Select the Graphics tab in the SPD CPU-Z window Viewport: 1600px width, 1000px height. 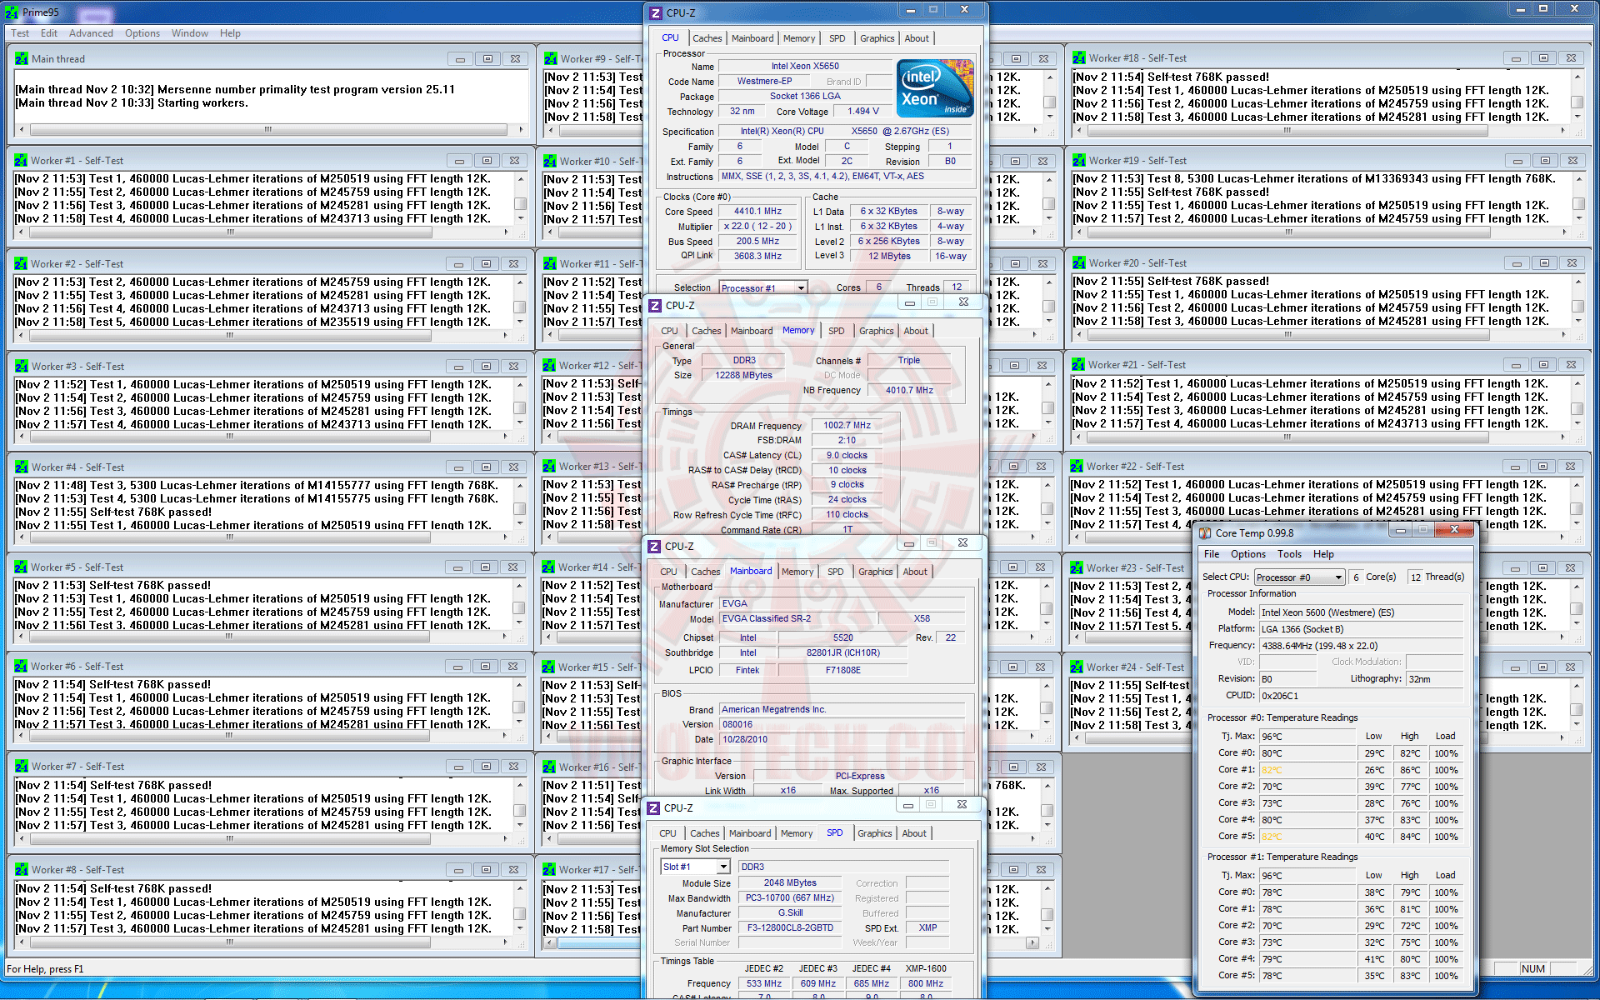point(874,833)
